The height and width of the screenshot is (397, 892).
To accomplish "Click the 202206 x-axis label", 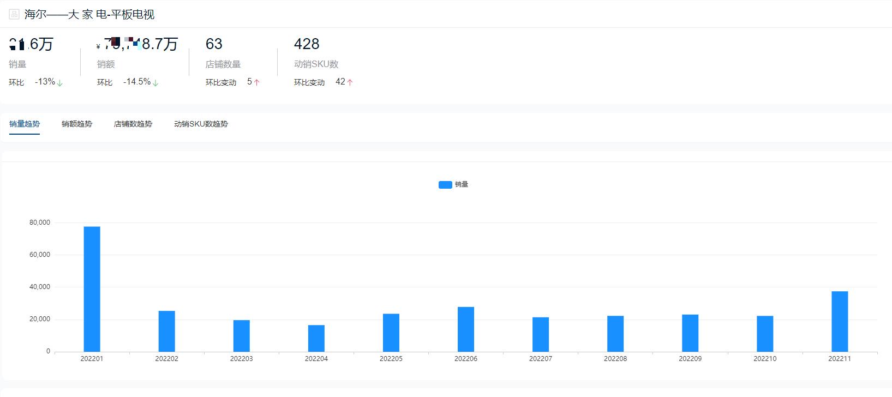I will [x=466, y=359].
